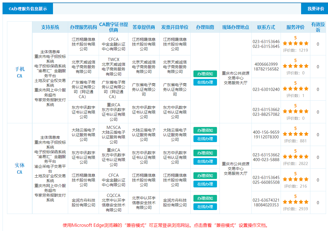Open 办理须知 in 金润方舟 CQCCA row
328x231 pixels.
coord(205,198)
